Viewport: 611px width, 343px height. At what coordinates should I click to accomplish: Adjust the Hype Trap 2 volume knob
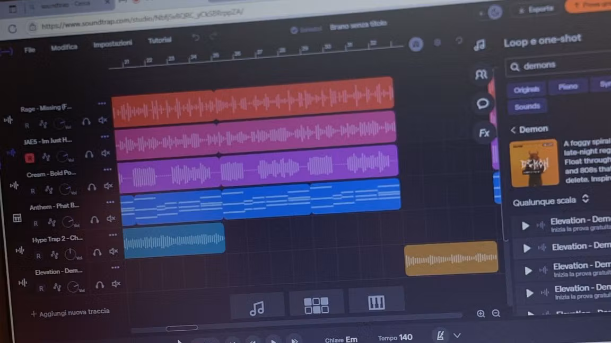point(70,255)
